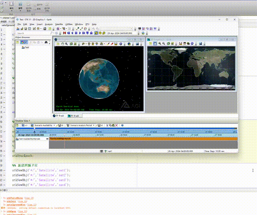Pause the STK animation
The height and width of the screenshot is (215, 257).
click(76, 33)
